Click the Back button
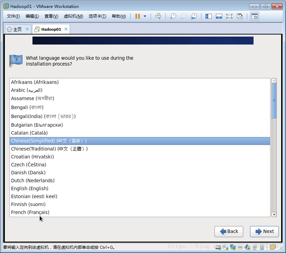This screenshot has width=286, height=253. (x=229, y=232)
